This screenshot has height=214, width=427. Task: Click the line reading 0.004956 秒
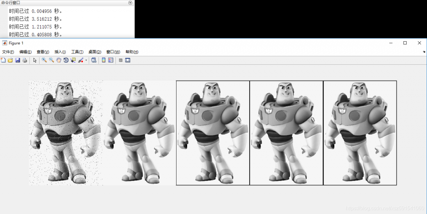click(x=36, y=11)
